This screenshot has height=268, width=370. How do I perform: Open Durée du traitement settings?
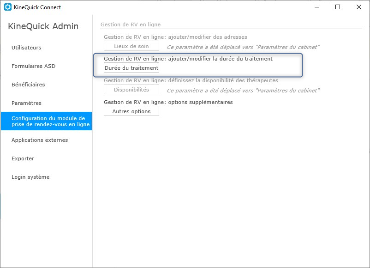131,68
